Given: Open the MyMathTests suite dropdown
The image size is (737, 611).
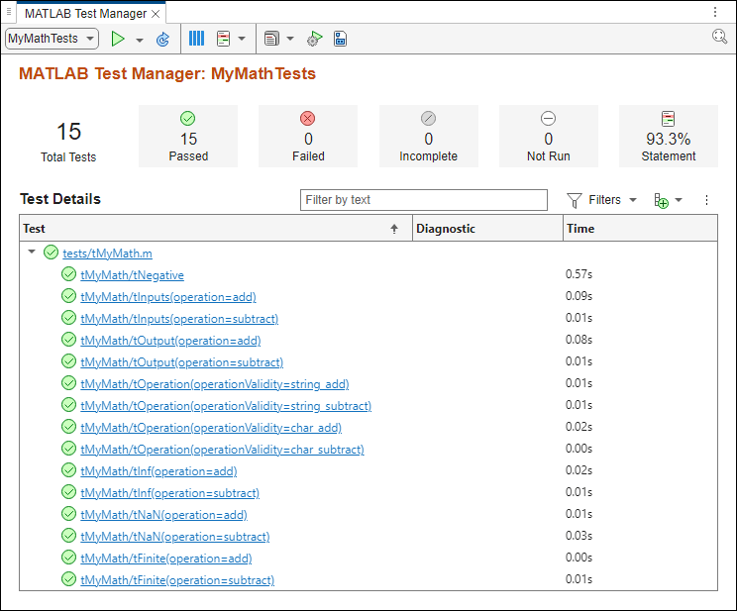Looking at the screenshot, I should (52, 39).
